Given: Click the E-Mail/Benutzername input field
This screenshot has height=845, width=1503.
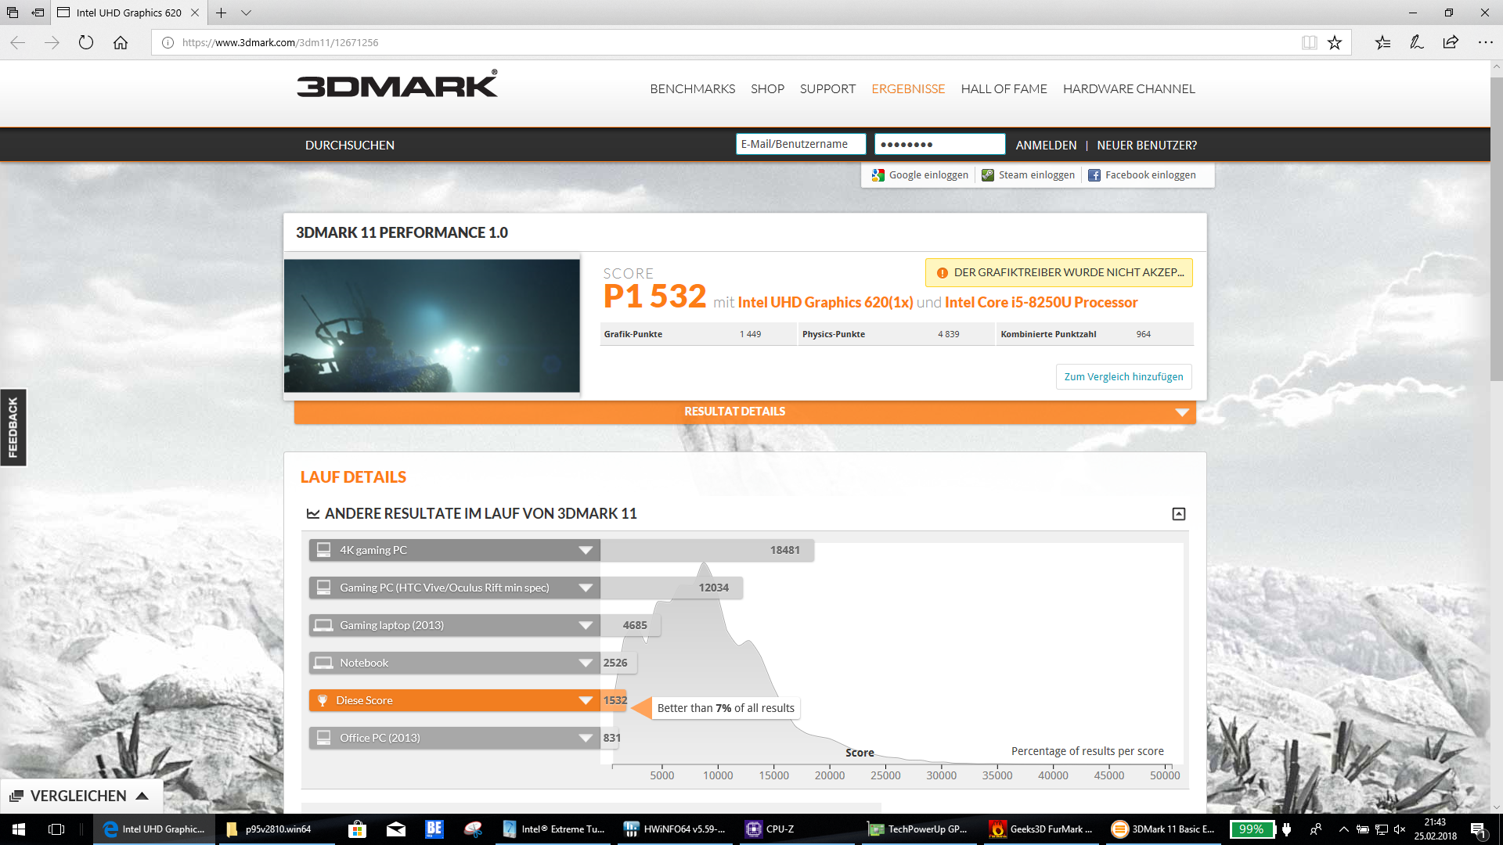Looking at the screenshot, I should click(x=800, y=144).
